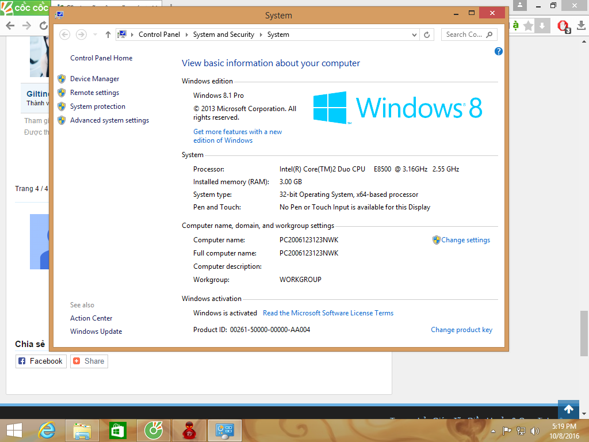The width and height of the screenshot is (589, 442).
Task: Read the Microsoft Software License Terms
Action: [328, 313]
